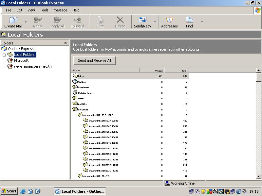Open the Windows Start menu

click(x=9, y=191)
